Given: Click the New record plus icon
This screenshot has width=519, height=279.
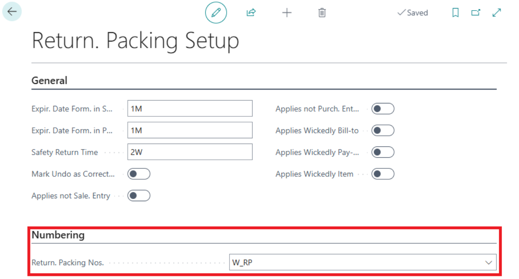Looking at the screenshot, I should 287,13.
